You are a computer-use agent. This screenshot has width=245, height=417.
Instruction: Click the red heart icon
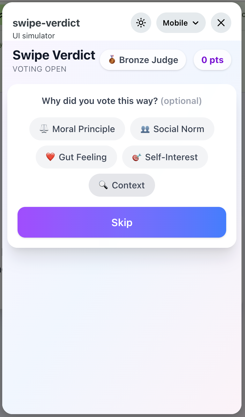pyautogui.click(x=50, y=157)
